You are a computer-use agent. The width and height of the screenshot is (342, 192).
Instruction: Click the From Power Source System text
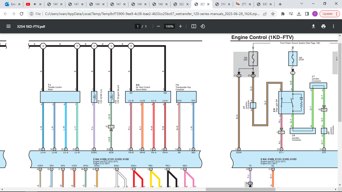(x=300, y=43)
